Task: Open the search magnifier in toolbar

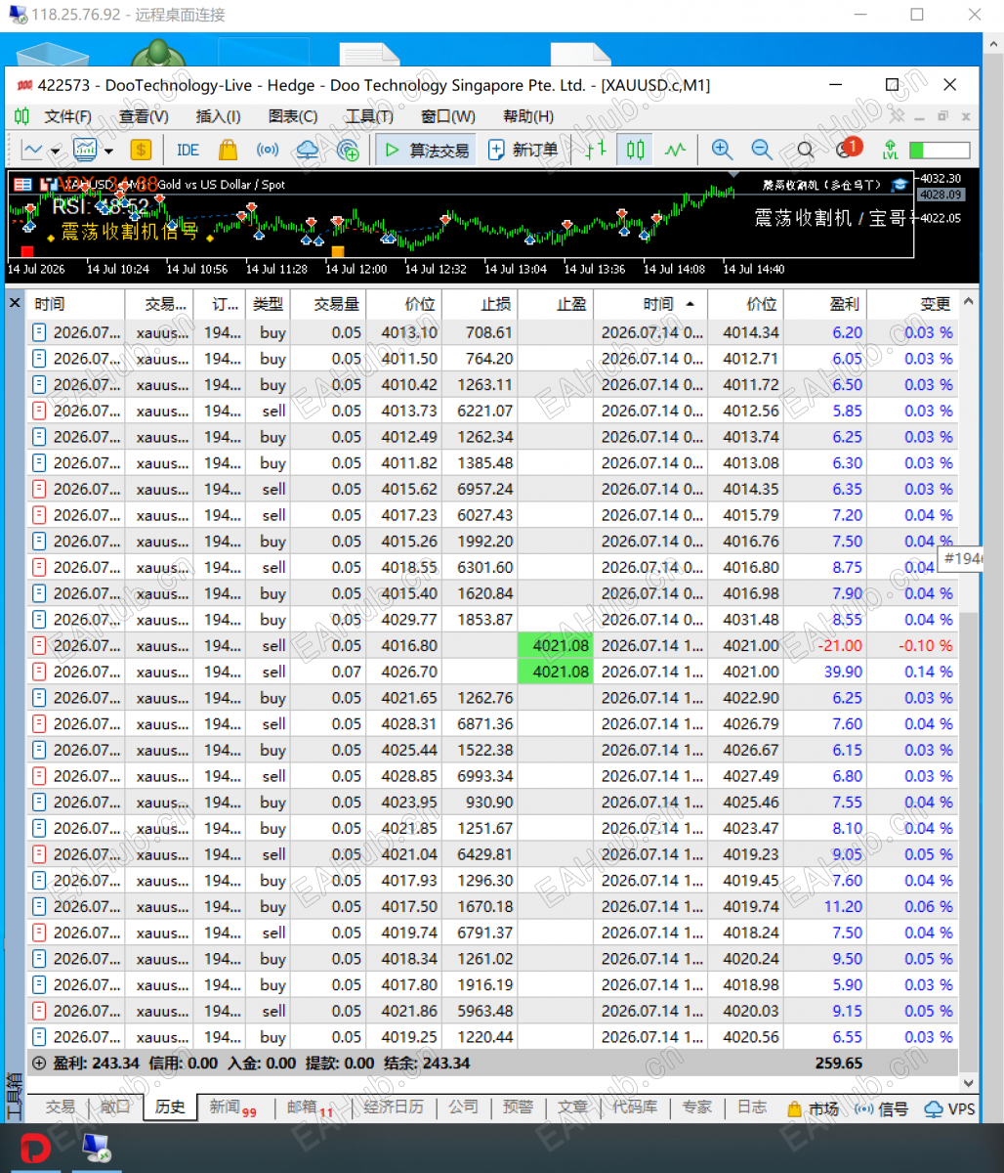Action: pyautogui.click(x=805, y=150)
